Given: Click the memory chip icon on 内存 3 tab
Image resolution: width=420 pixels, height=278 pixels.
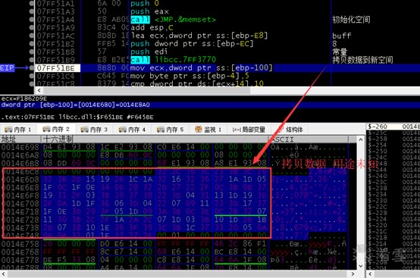Looking at the screenshot, I should [84, 130].
